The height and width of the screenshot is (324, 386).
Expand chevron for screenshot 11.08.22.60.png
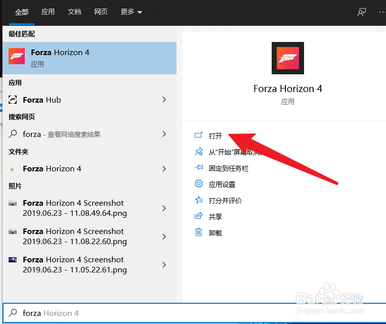pos(164,237)
